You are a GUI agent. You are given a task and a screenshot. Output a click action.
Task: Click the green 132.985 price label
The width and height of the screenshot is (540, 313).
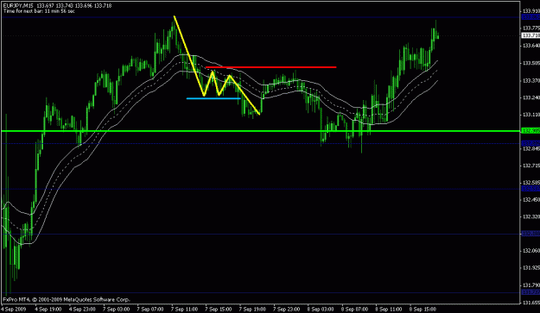coord(530,130)
